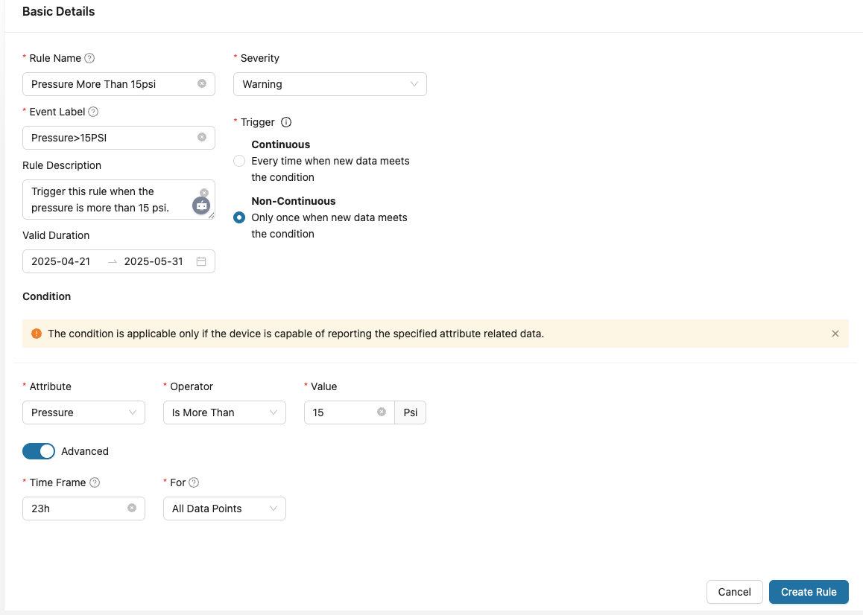Clear the Value field with X icon

[382, 412]
